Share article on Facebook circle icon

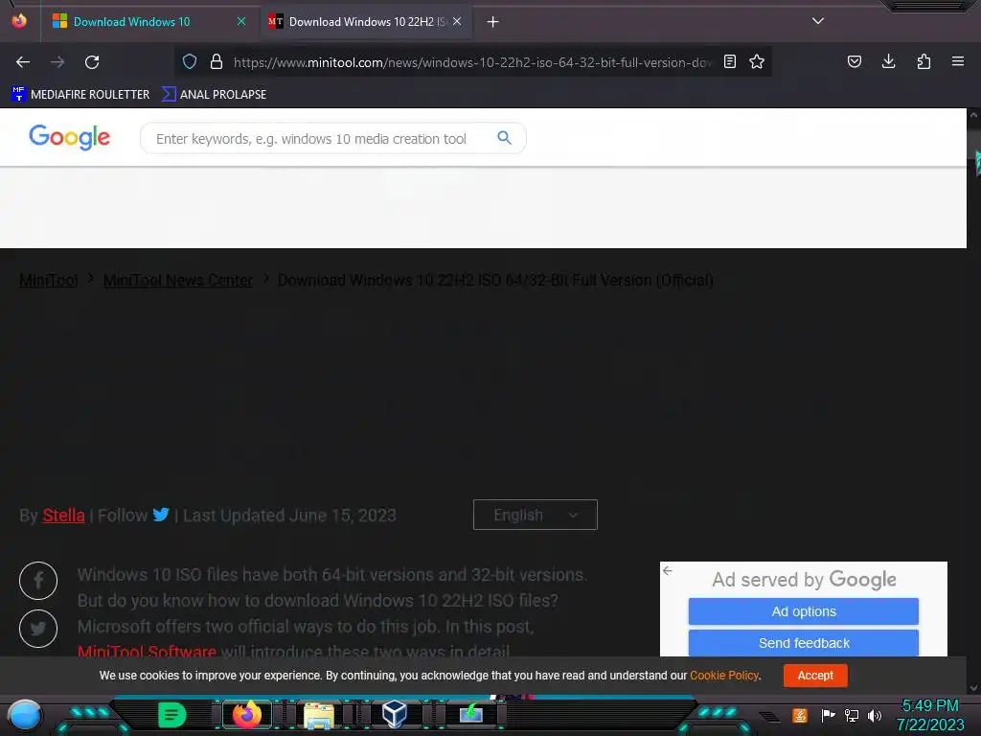pyautogui.click(x=38, y=581)
